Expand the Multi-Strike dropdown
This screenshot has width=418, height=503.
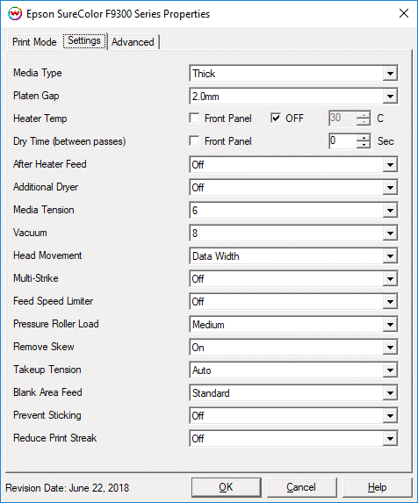(x=293, y=278)
